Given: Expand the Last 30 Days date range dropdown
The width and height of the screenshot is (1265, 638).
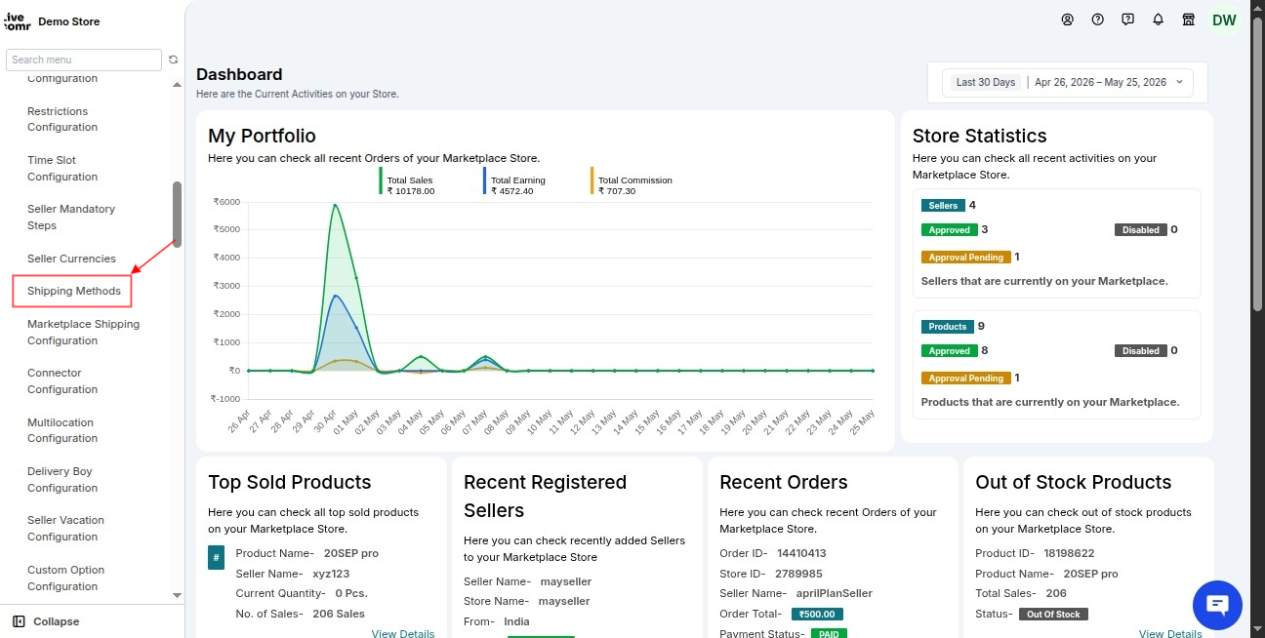Looking at the screenshot, I should [x=1068, y=82].
